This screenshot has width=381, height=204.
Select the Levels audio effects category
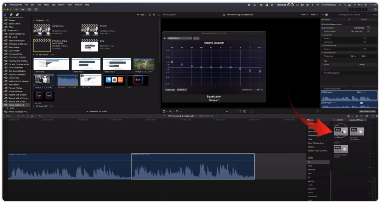point(310,185)
